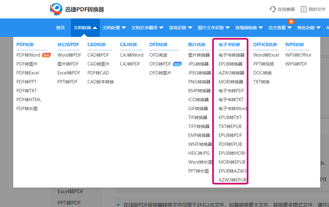Expand the 论文查重 dropdown
Image resolution: width=329 pixels, height=207 pixels.
coord(290,28)
